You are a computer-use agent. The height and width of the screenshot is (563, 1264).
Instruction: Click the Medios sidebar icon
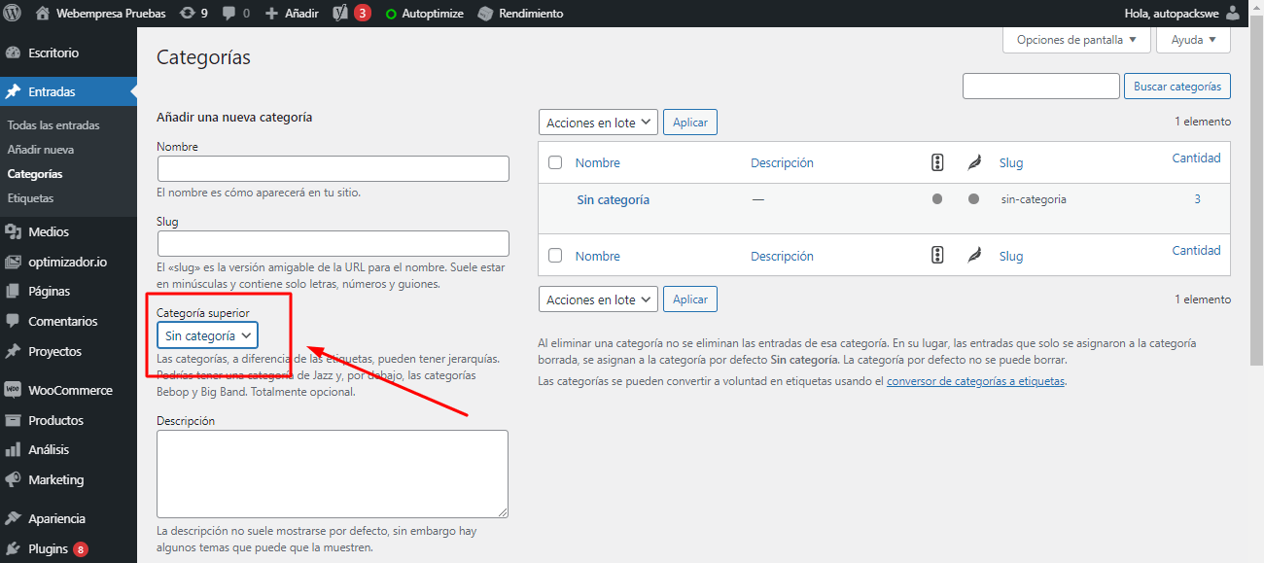pos(14,231)
